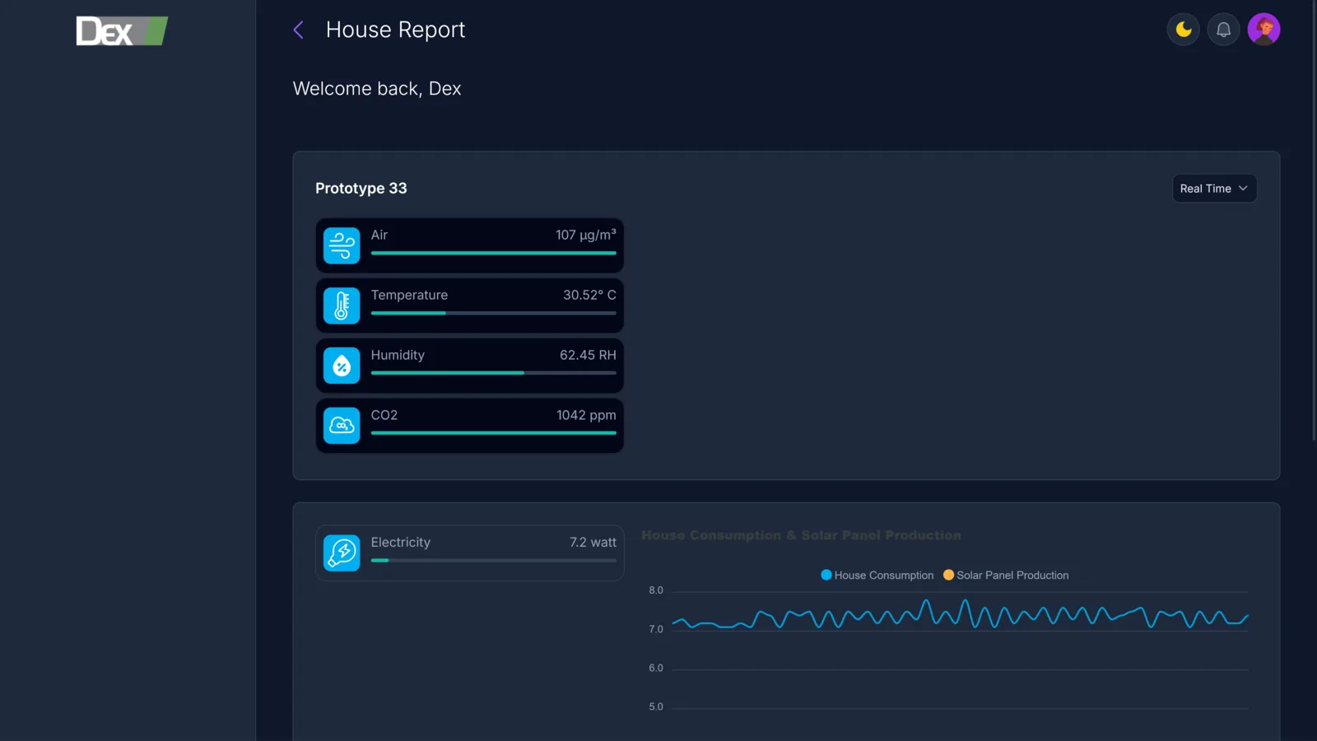Toggle Solar Panel Production legend item
1317x741 pixels.
click(x=1006, y=576)
